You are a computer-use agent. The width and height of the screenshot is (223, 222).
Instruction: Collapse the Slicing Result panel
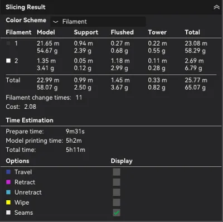(x=216, y=7)
